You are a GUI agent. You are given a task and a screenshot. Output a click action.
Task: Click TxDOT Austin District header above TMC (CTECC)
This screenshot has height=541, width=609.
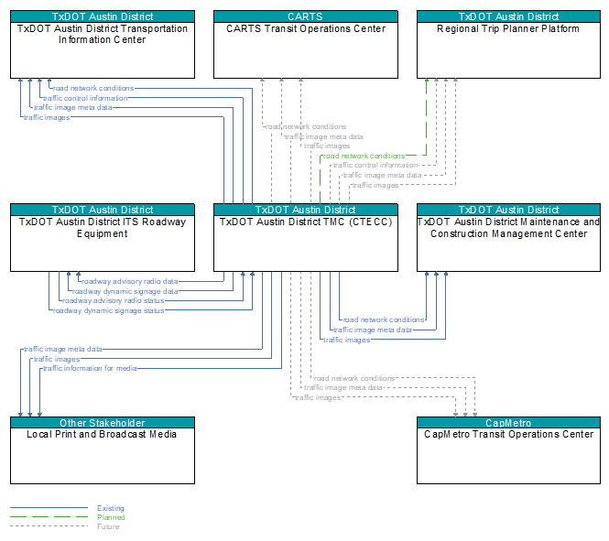click(x=306, y=210)
